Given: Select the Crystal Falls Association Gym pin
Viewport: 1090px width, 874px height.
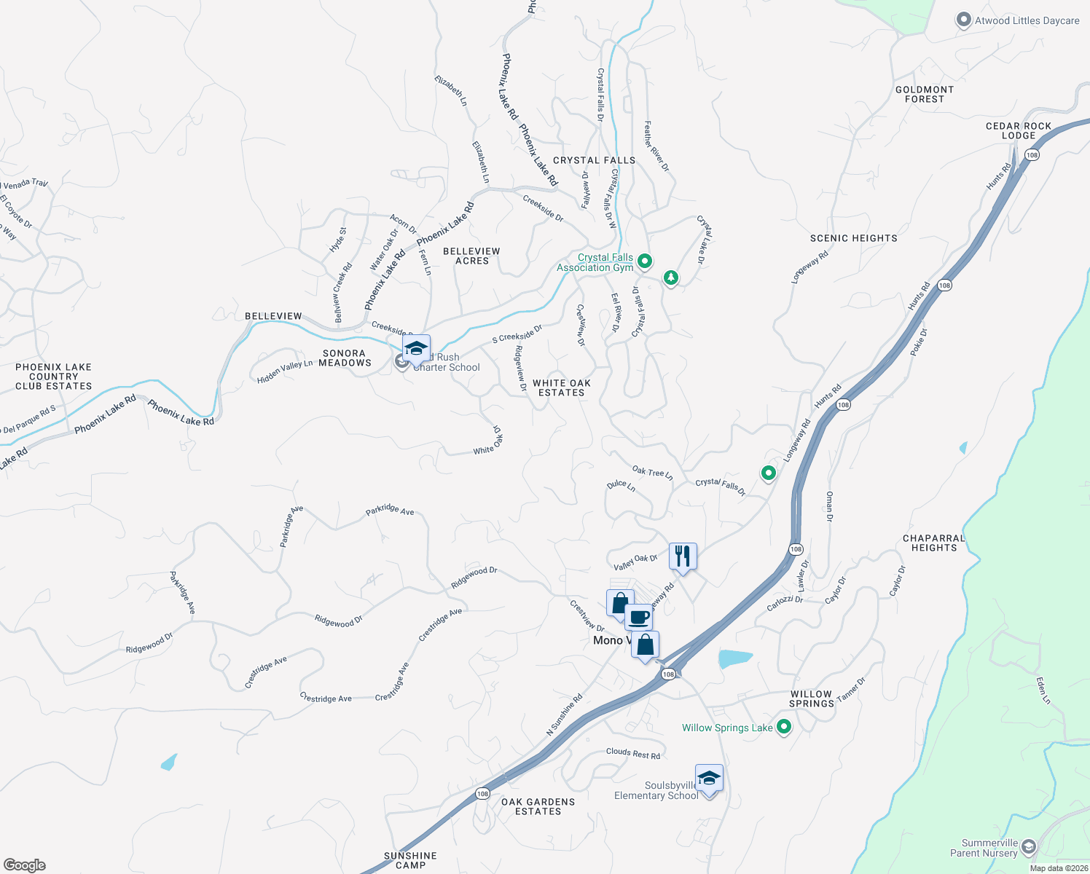Looking at the screenshot, I should 644,261.
